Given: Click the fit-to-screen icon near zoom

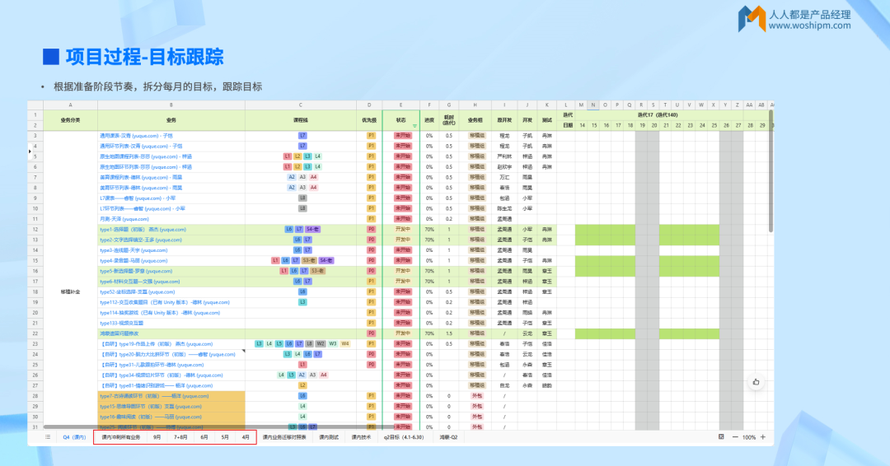Looking at the screenshot, I should click(x=721, y=437).
